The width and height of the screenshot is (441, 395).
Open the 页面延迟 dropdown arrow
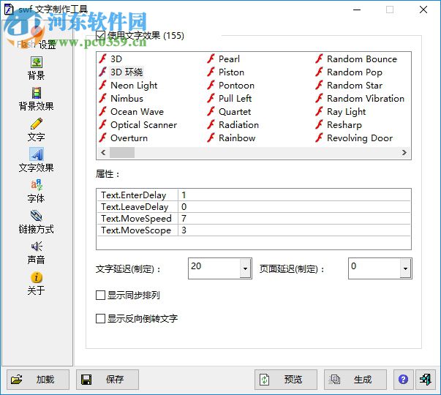405,268
